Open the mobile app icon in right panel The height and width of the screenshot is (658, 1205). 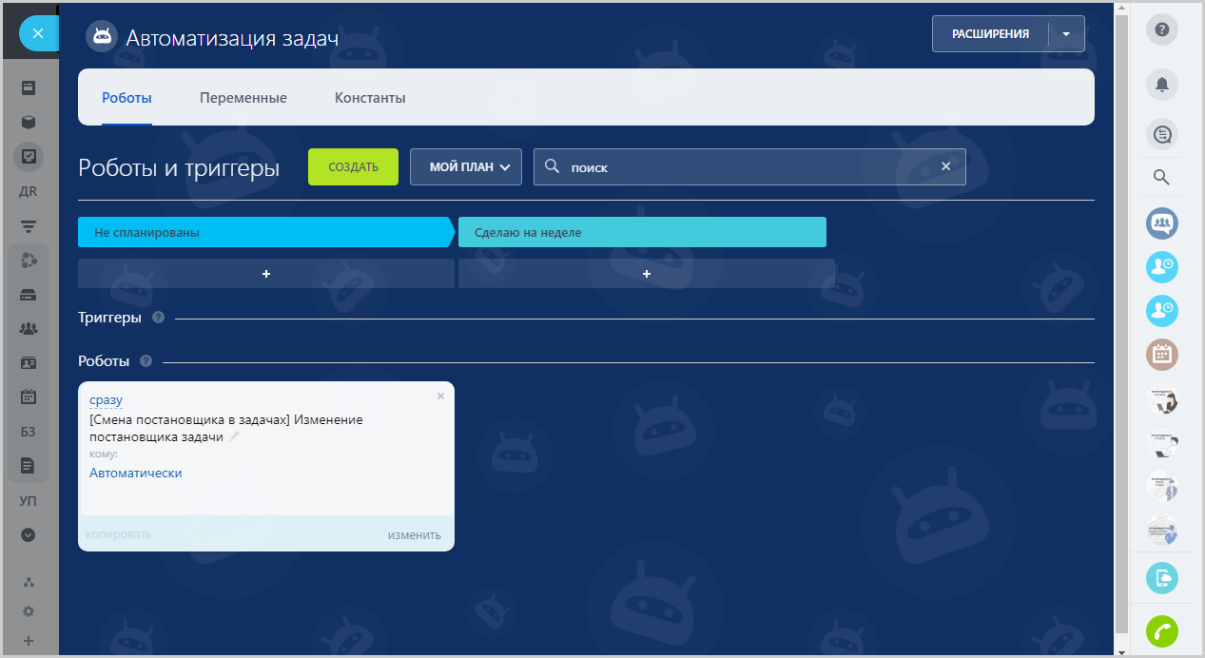(1162, 577)
